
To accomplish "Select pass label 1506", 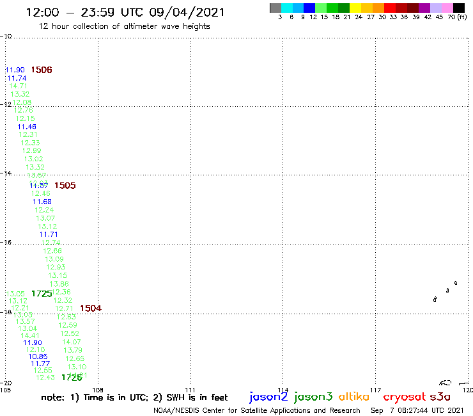I will [42, 70].
